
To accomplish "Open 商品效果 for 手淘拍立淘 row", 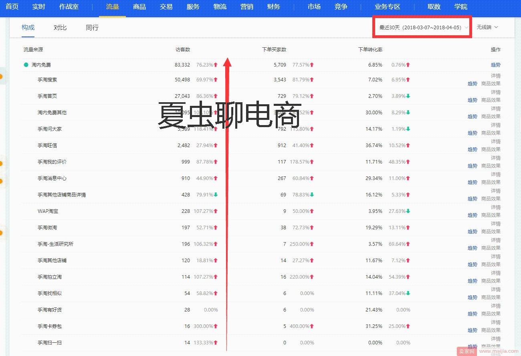I will coord(491,281).
